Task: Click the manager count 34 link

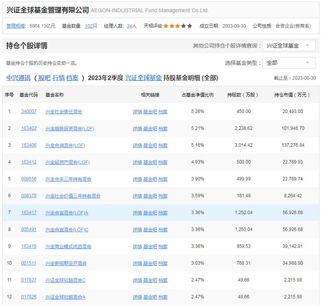Action: pos(129,26)
